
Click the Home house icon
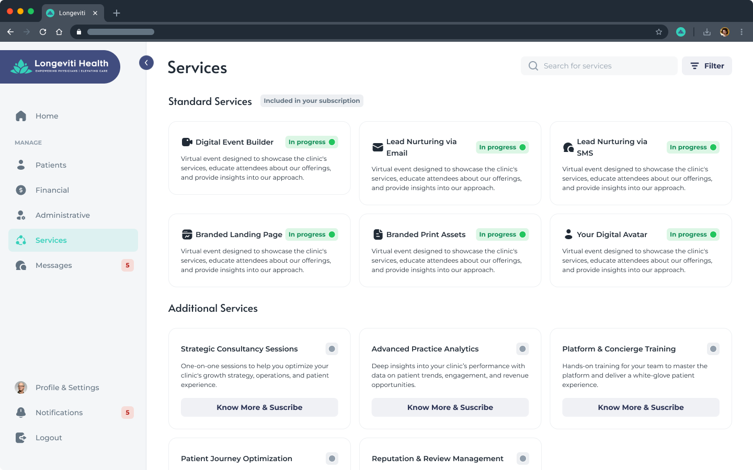tap(21, 116)
